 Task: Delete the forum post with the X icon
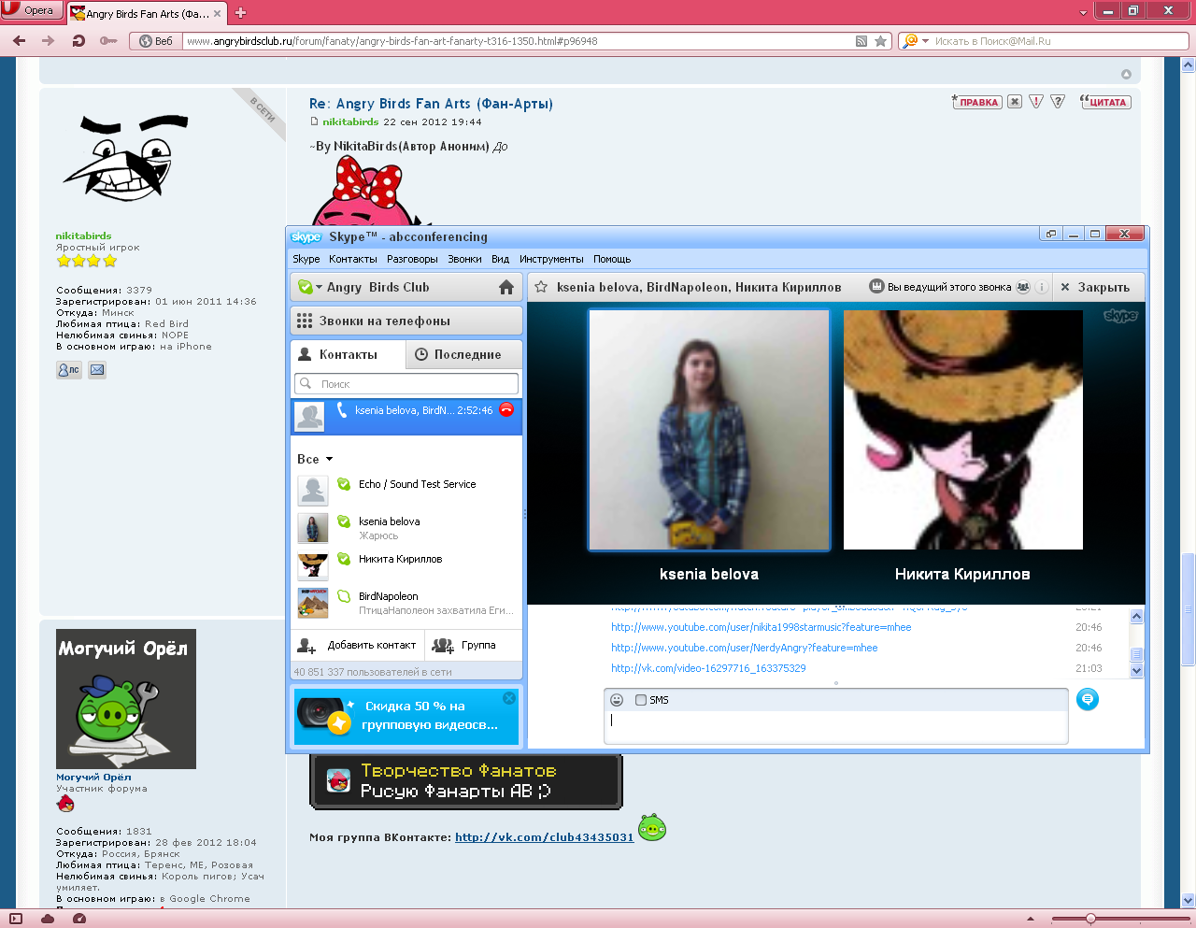[1015, 102]
